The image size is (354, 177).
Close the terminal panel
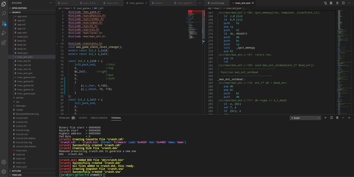click(x=349, y=118)
